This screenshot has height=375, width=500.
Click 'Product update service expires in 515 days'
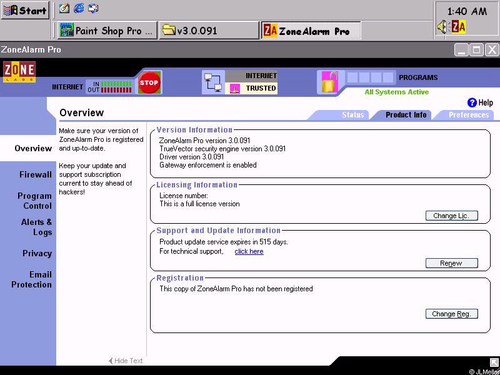[x=224, y=242]
